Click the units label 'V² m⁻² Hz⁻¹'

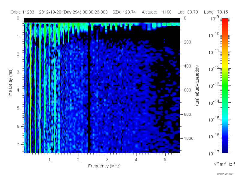click(x=224, y=164)
